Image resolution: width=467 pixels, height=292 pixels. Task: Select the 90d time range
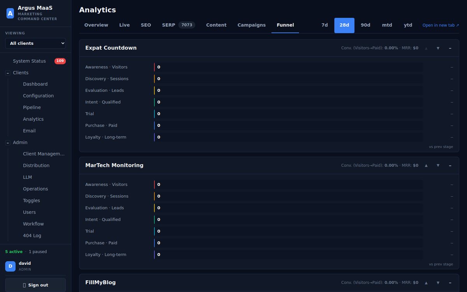(x=365, y=25)
